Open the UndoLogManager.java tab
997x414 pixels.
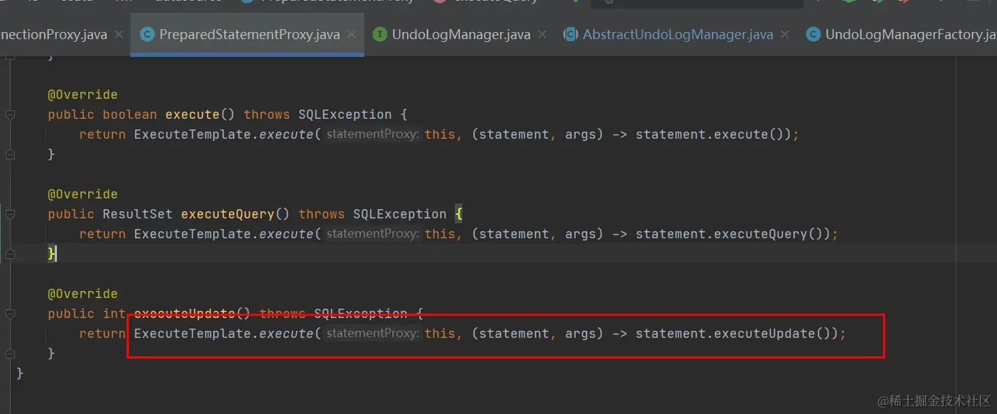click(x=460, y=34)
